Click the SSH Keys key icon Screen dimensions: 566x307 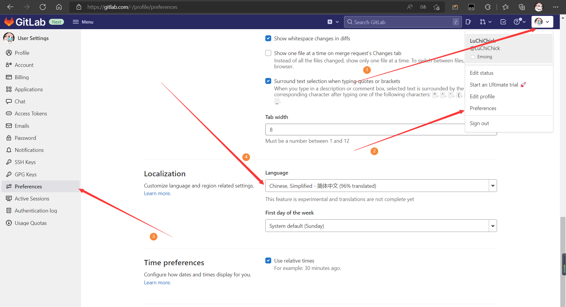tap(9, 162)
